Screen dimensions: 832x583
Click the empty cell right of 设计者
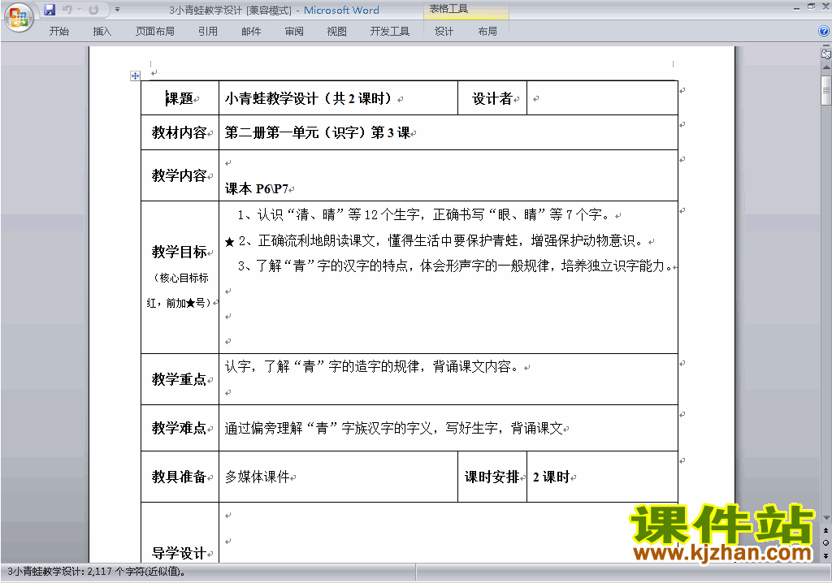pos(602,98)
